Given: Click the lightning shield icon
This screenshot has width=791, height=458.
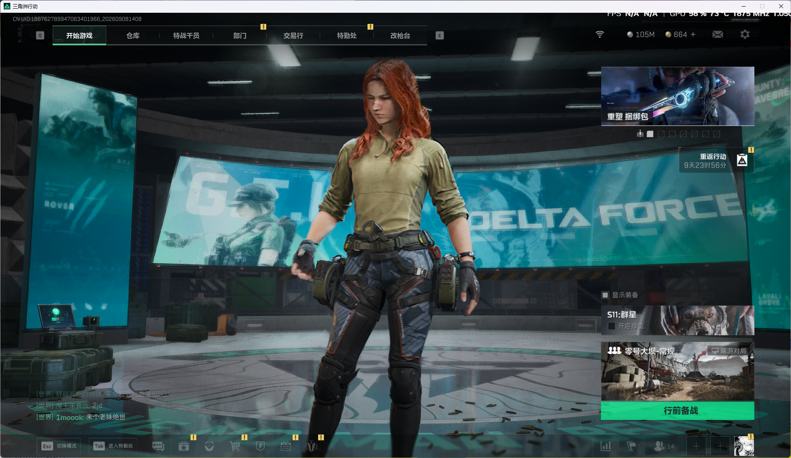Looking at the screenshot, I should (x=260, y=446).
